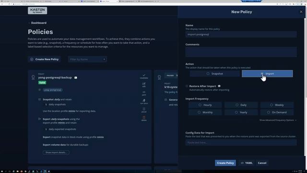Choose On Demand import frequency
The height and width of the screenshot is (173, 307).
click(277, 112)
